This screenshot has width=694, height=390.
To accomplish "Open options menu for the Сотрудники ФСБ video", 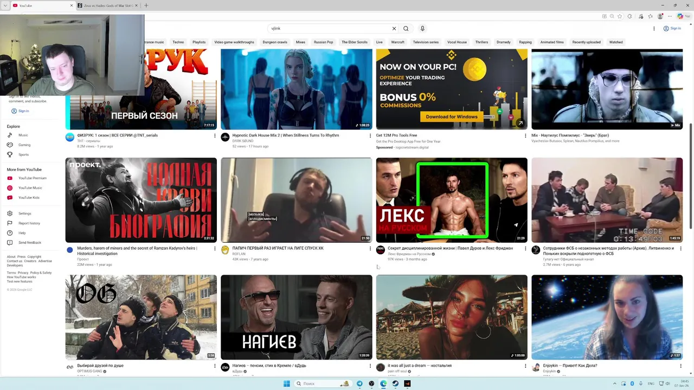I will click(x=680, y=249).
